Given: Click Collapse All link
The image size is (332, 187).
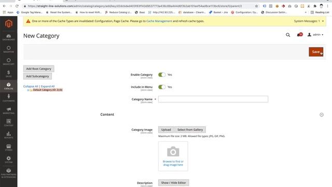Looking at the screenshot, I should pos(31,86).
